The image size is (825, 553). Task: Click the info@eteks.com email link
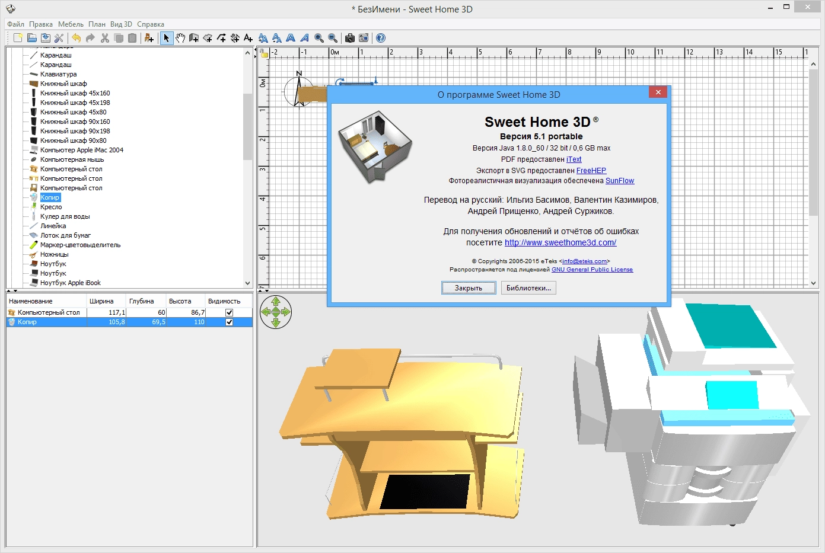[x=585, y=261]
